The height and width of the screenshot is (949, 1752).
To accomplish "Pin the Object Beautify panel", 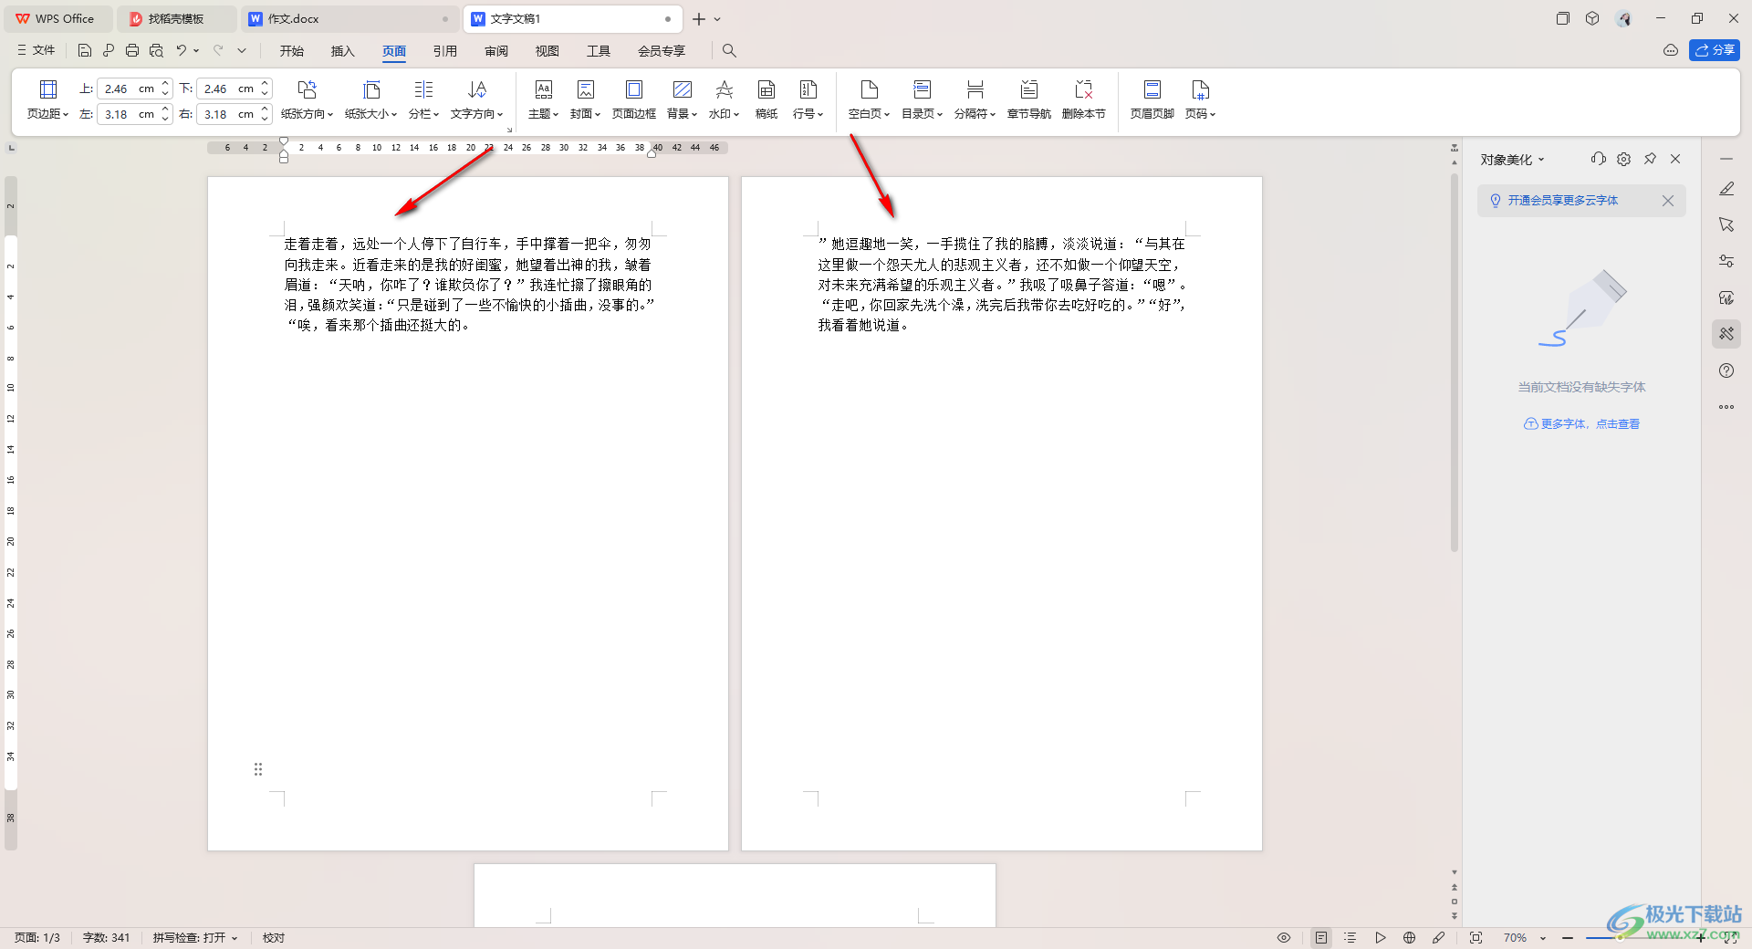I will click(1650, 159).
